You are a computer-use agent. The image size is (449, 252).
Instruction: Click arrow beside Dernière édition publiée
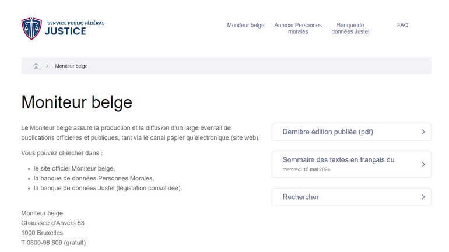423,132
